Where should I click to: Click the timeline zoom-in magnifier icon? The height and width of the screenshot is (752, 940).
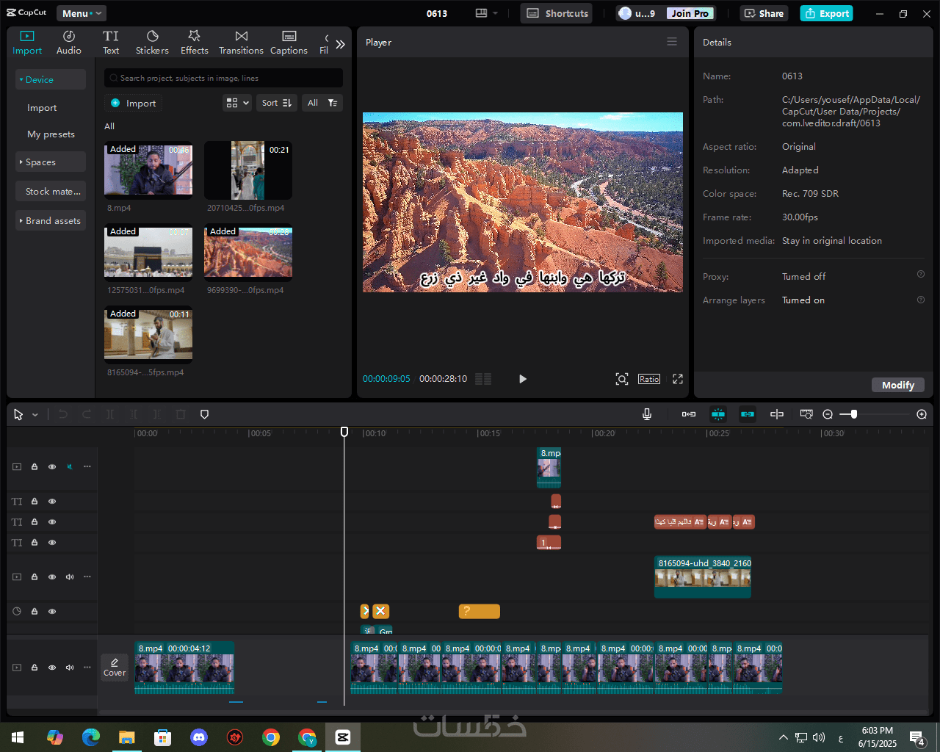pos(922,414)
